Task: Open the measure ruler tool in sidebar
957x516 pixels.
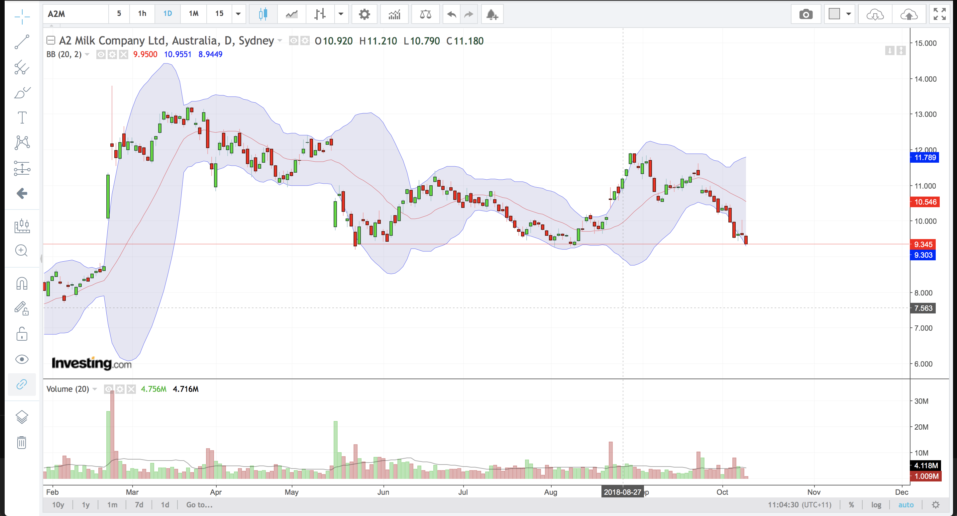Action: pos(22,225)
